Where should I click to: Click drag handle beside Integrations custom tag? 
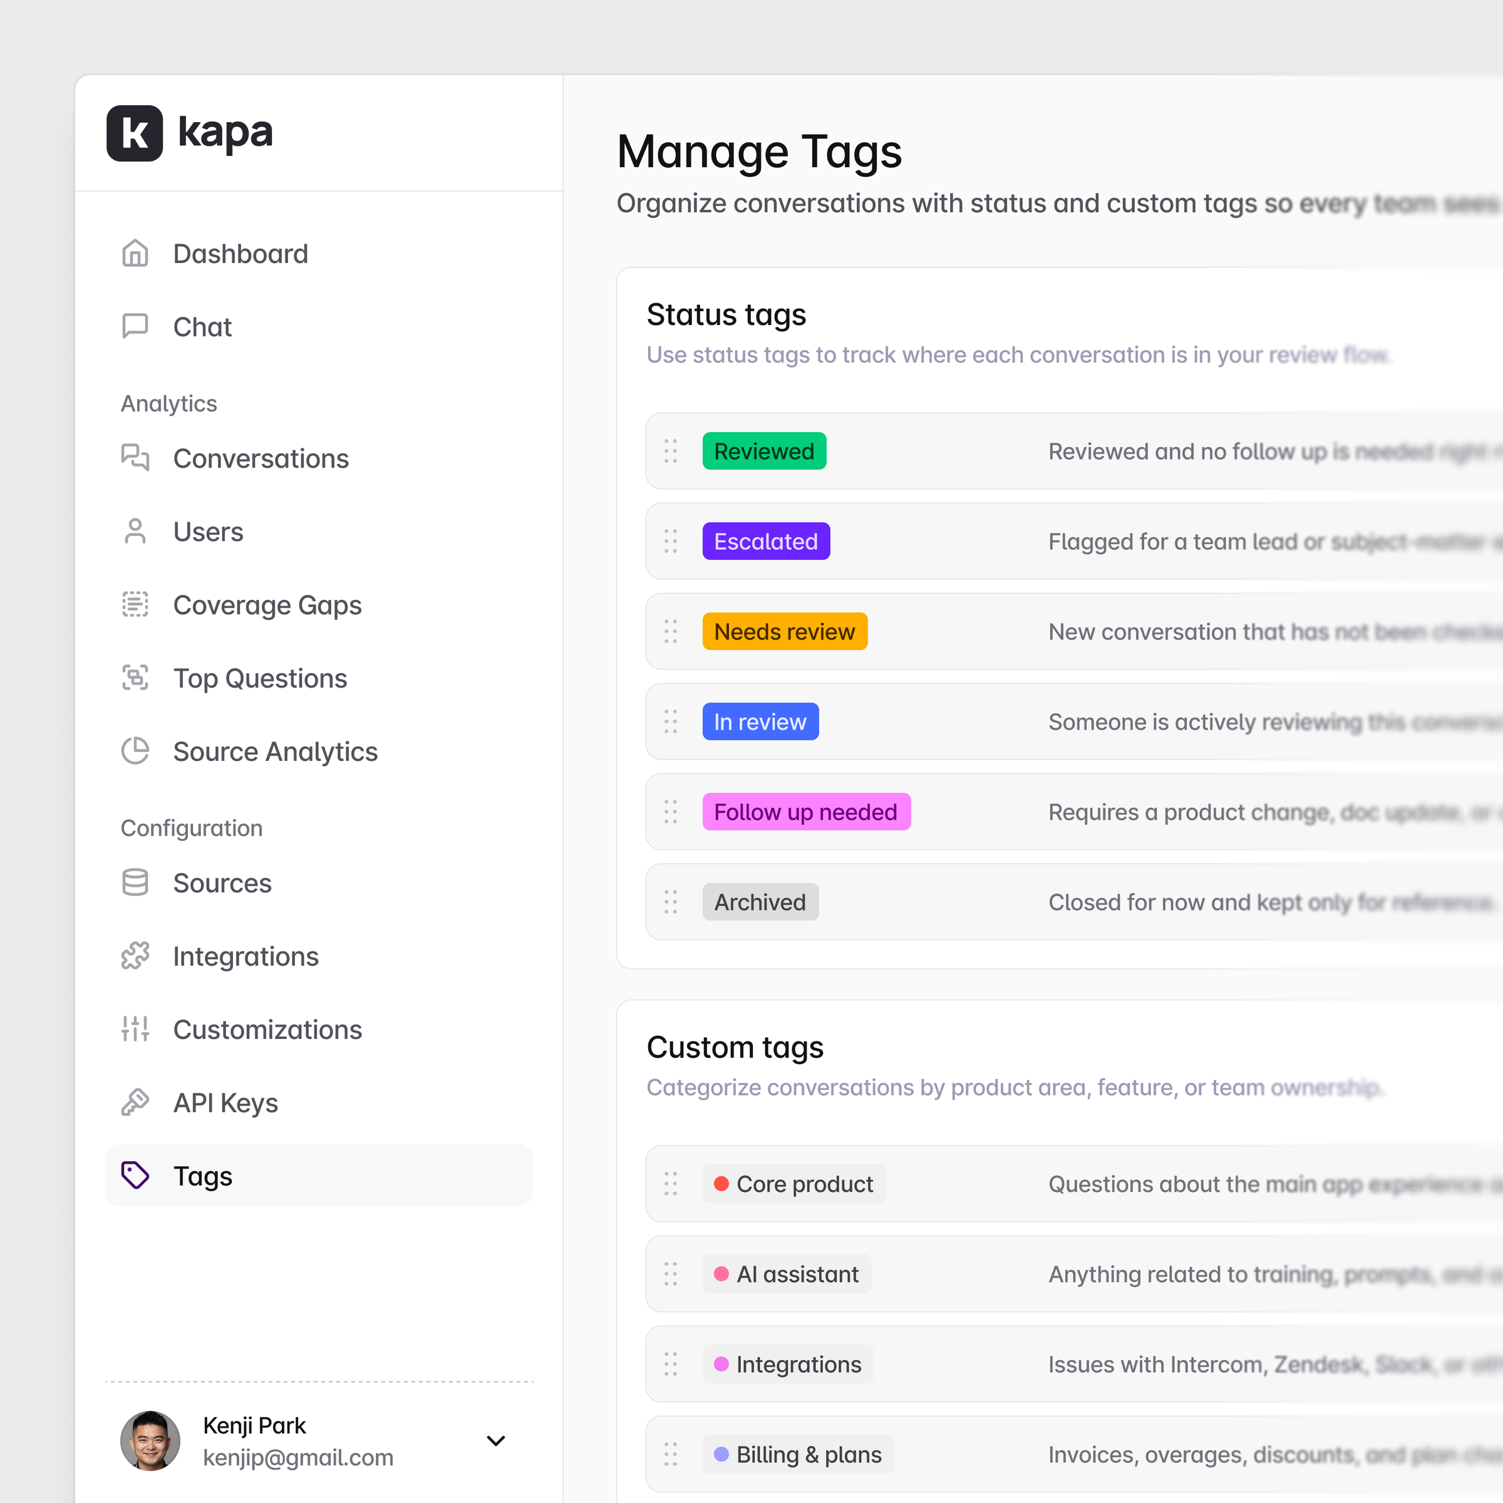[671, 1365]
